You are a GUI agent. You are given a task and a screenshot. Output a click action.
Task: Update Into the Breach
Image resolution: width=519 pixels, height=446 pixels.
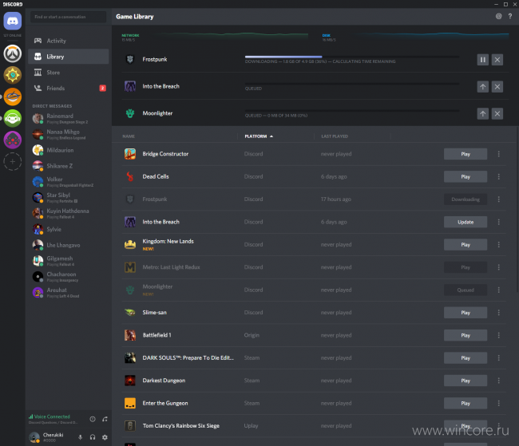point(466,222)
